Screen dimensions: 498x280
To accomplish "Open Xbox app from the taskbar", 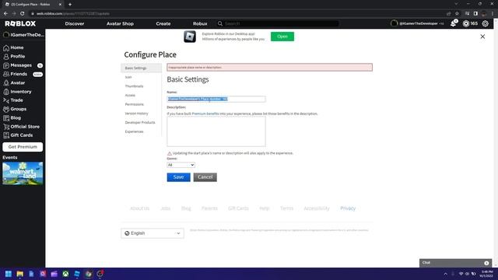I will click(x=65, y=274).
